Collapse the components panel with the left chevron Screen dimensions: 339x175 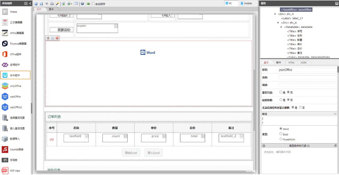click(30, 3)
